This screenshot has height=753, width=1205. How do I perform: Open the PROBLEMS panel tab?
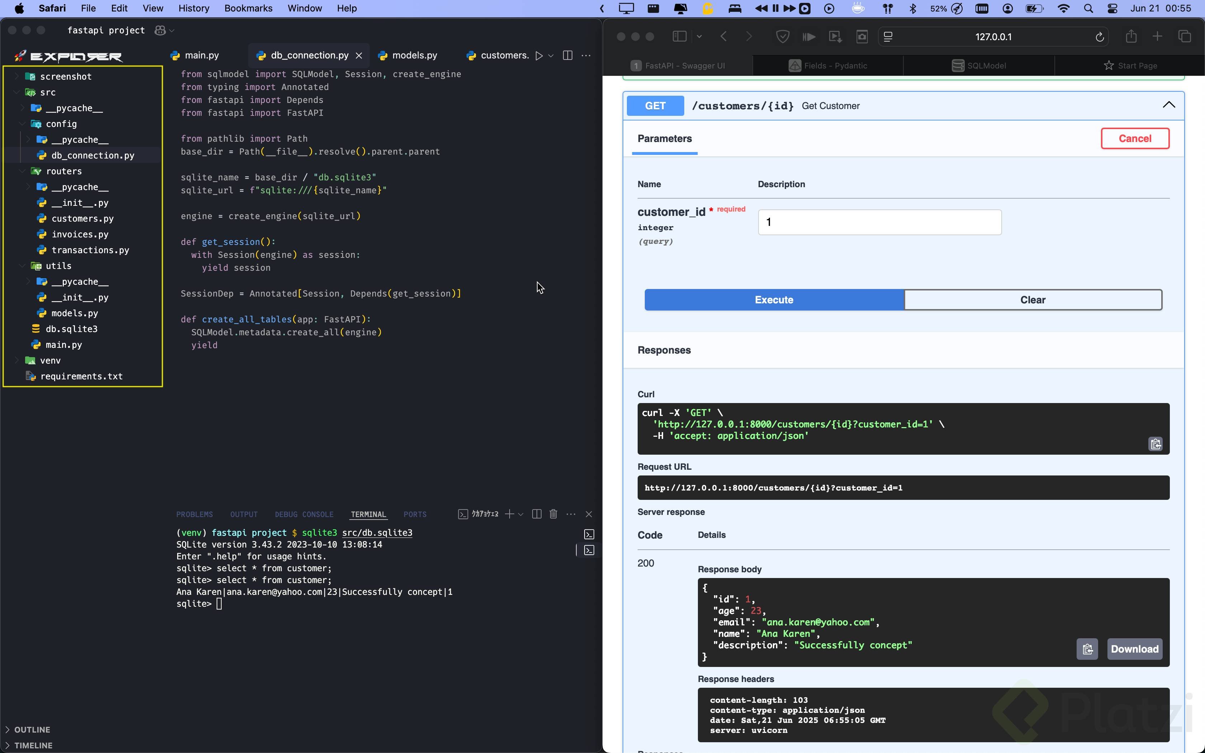click(x=194, y=515)
